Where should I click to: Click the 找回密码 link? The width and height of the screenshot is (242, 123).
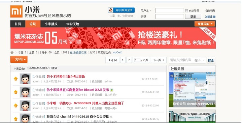[210, 11]
